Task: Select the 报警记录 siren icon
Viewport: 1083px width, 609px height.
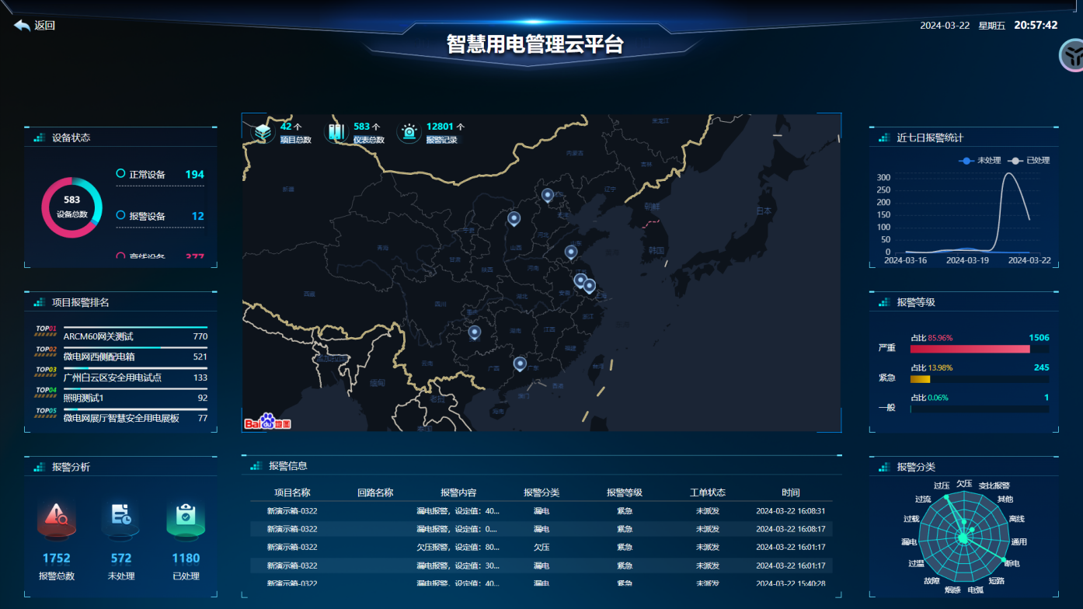Action: (x=409, y=132)
